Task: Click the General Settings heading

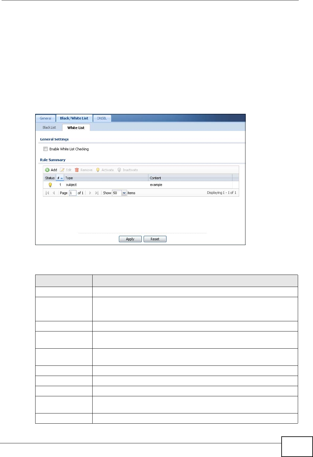Action: click(x=54, y=139)
